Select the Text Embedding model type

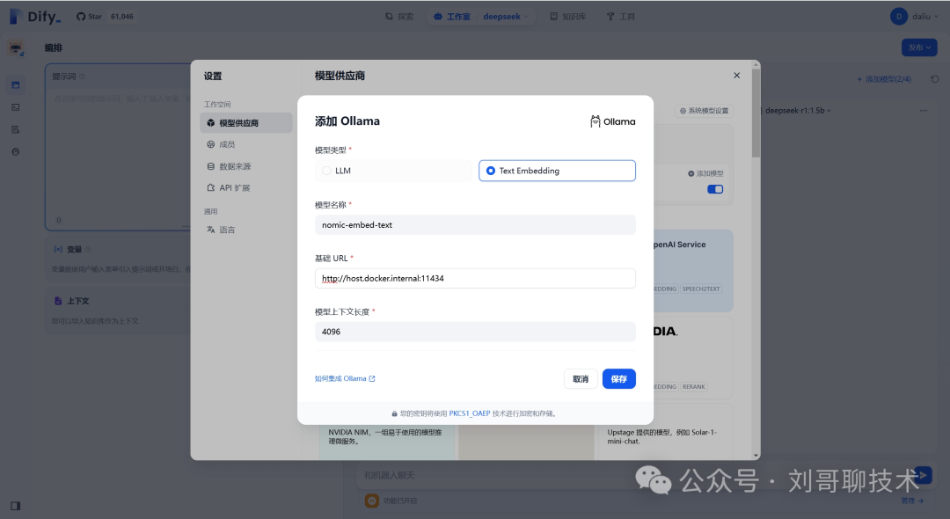pos(557,171)
